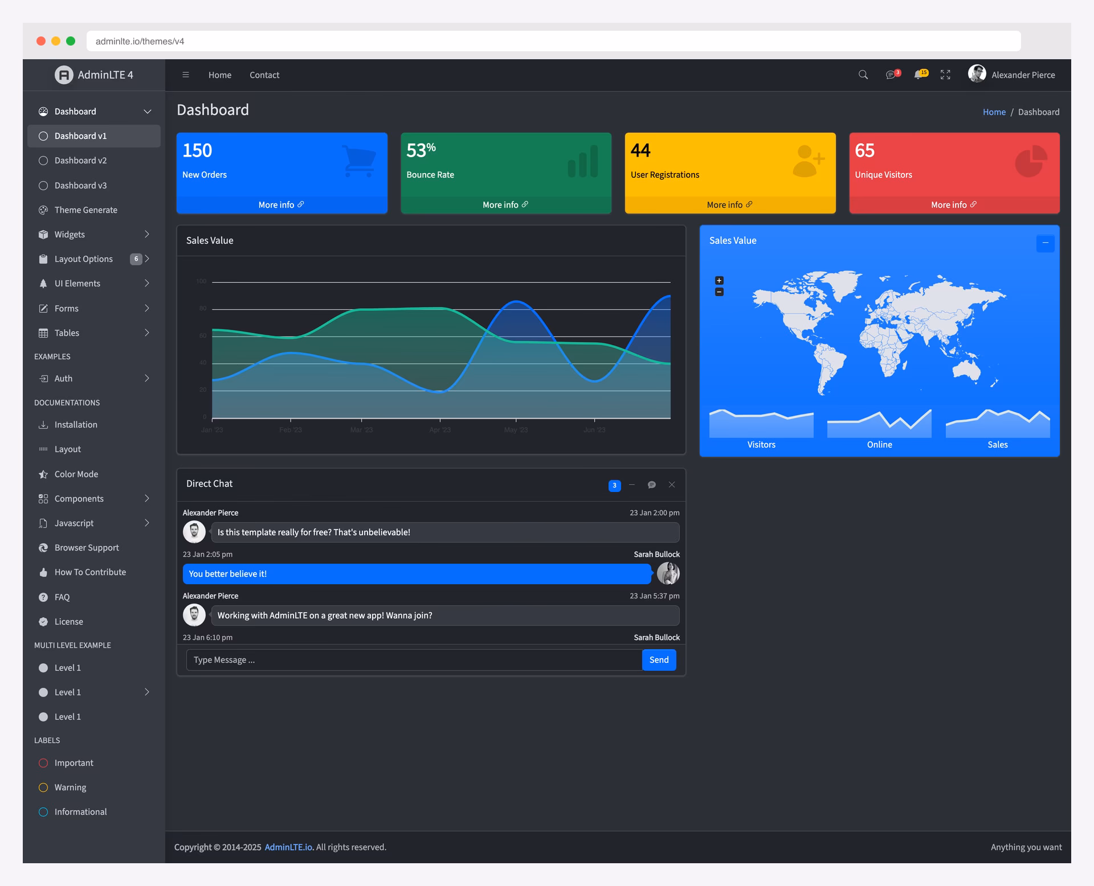Expand the Auth examples menu

(x=94, y=379)
